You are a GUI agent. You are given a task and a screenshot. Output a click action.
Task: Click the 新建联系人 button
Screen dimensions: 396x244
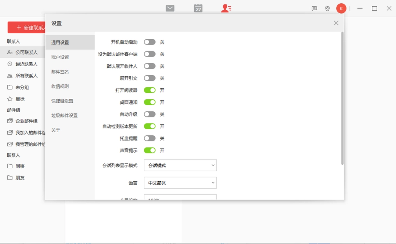(26, 27)
